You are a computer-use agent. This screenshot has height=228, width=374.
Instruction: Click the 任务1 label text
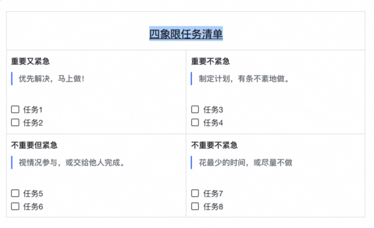coord(33,110)
